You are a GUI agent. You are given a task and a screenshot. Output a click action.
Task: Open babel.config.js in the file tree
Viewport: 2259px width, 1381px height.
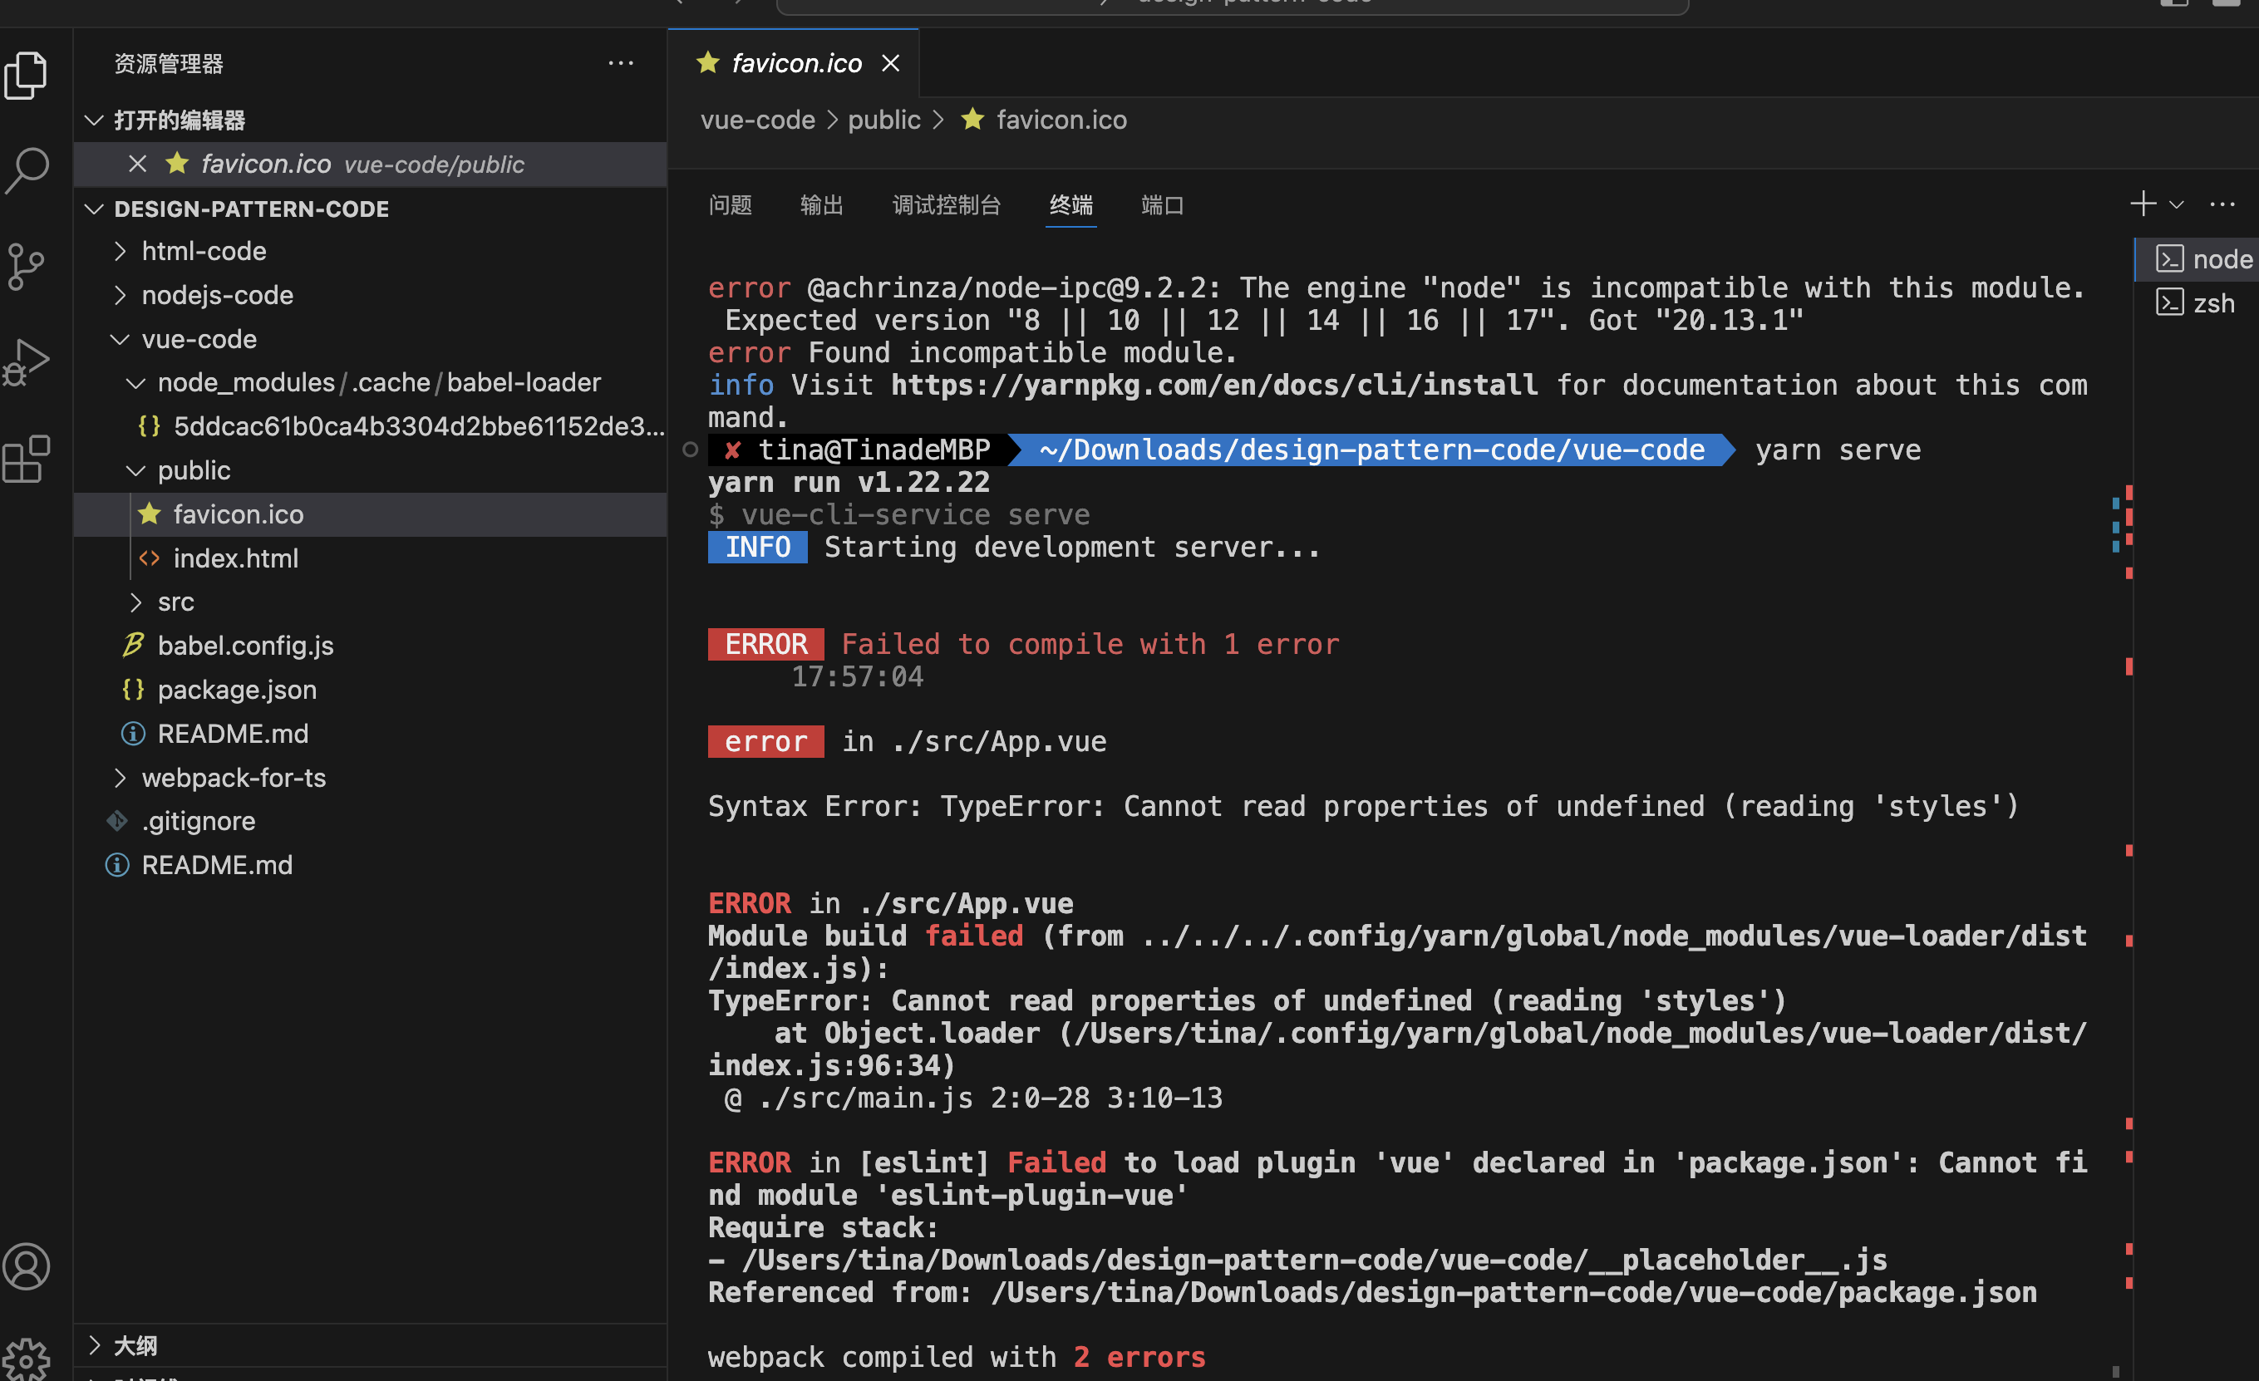pyautogui.click(x=370, y=645)
